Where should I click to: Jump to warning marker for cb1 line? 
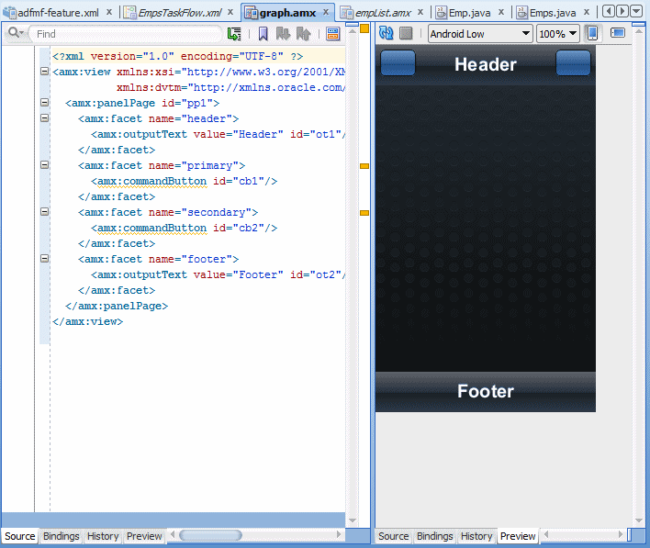tap(364, 166)
